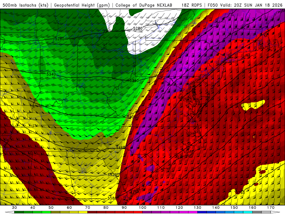This screenshot has width=285, height=214.
Task: Click the bright magenta swatch ending at 130
Action: tap(193, 212)
